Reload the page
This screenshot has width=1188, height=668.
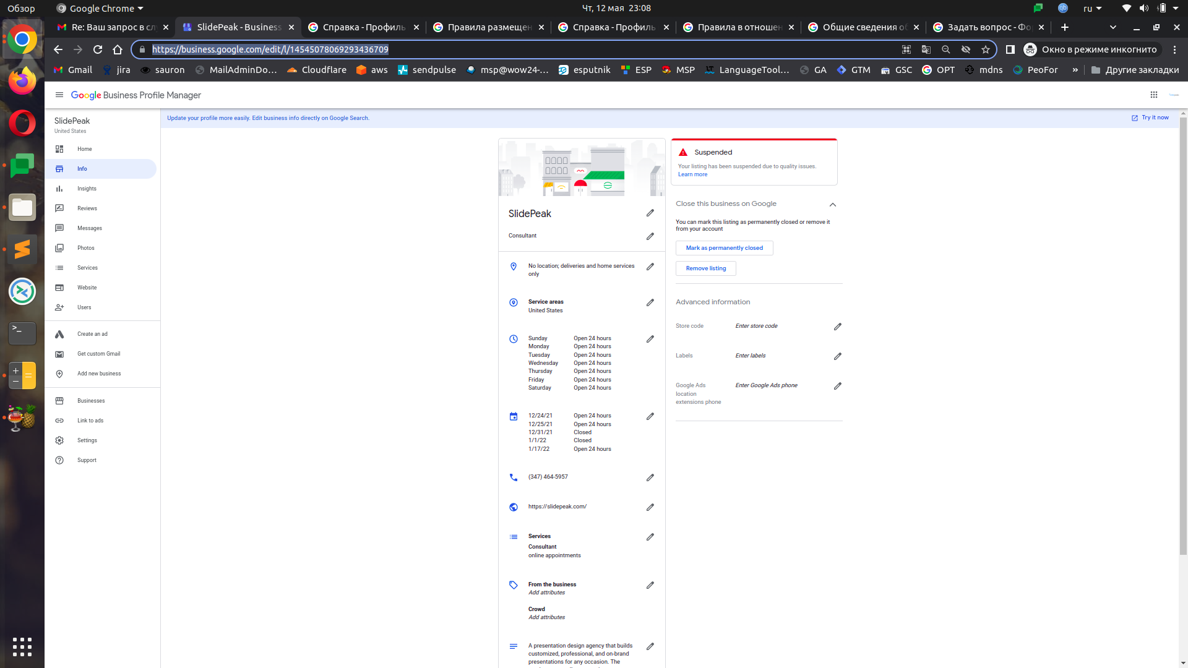click(x=98, y=49)
